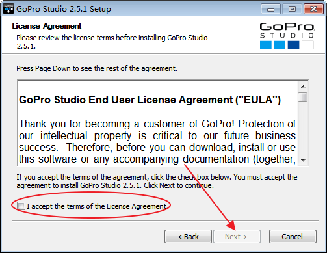Click the 'GoPro Studio 2.5.1 Setup' title text

(64, 9)
